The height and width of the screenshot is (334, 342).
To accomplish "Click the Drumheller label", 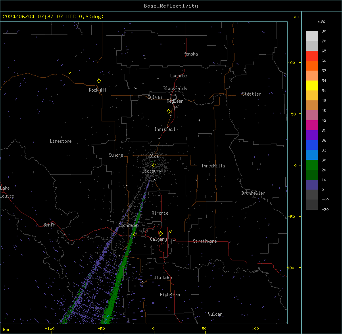I will [253, 193].
